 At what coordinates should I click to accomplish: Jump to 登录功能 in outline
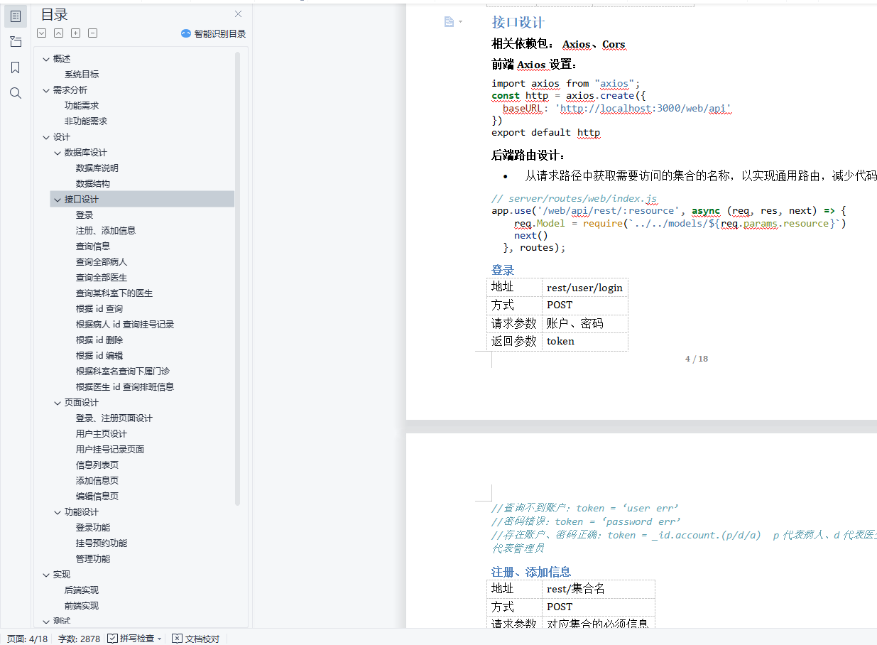coord(93,528)
